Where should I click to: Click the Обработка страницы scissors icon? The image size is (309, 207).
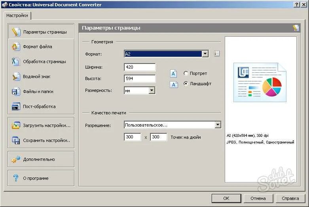pyautogui.click(x=15, y=62)
